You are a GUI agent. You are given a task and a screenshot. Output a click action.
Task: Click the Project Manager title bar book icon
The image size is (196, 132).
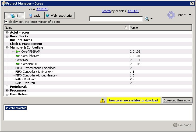point(3,3)
